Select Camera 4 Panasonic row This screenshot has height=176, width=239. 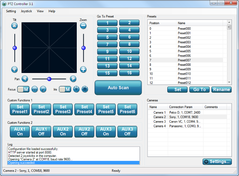[187, 126]
